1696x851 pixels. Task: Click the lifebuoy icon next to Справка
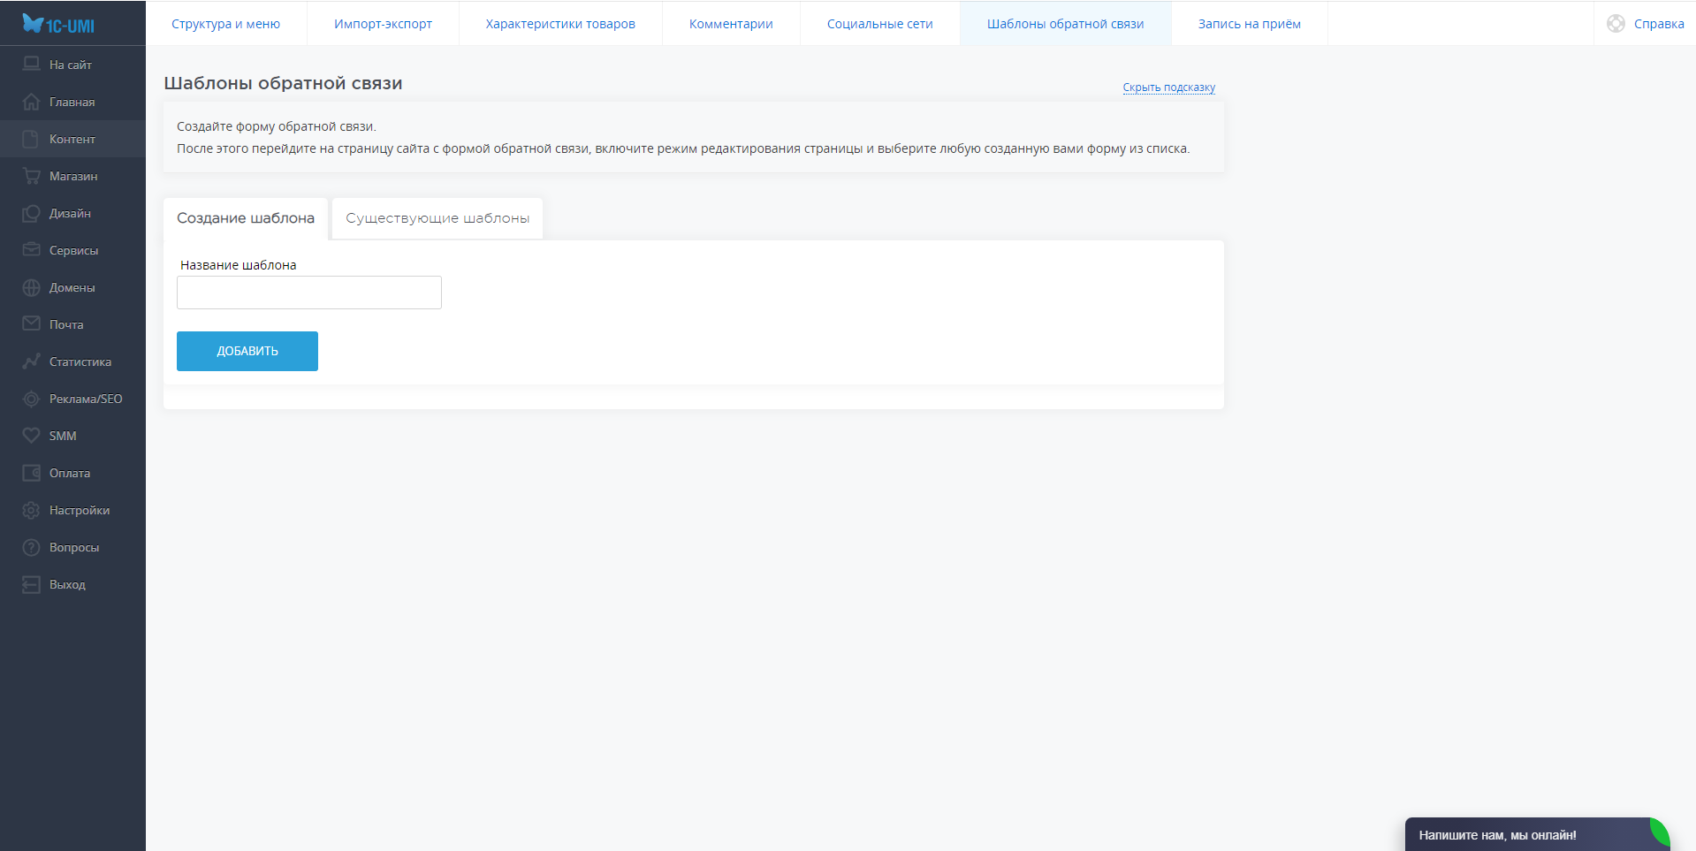pos(1616,24)
